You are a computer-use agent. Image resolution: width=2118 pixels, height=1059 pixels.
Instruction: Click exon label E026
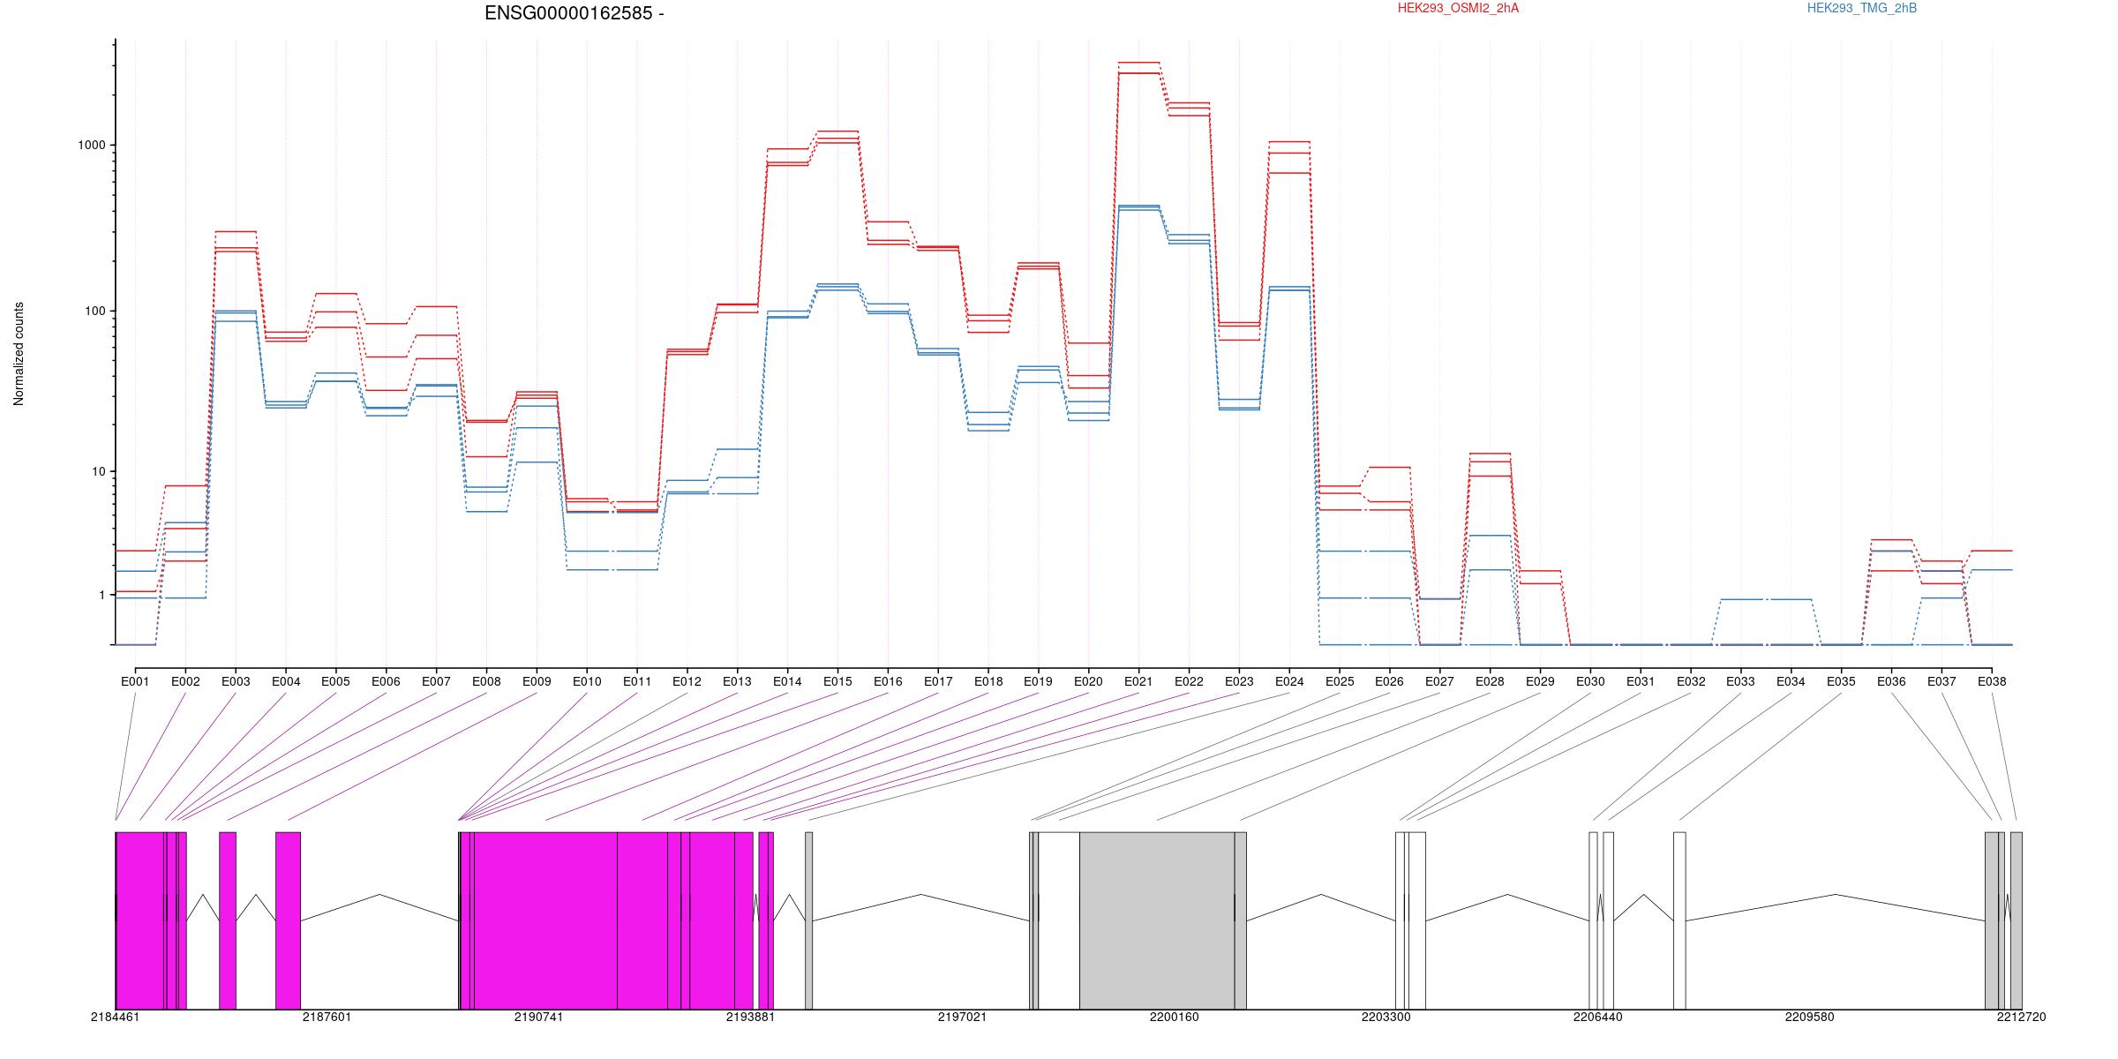pos(1389,681)
